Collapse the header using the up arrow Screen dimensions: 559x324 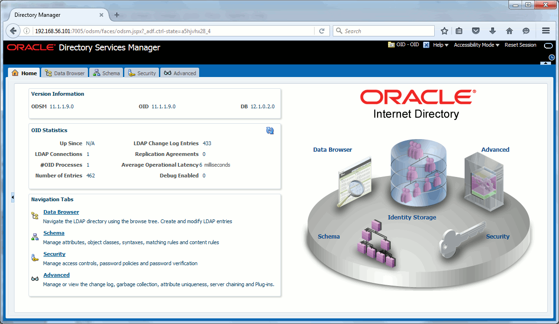tap(545, 63)
